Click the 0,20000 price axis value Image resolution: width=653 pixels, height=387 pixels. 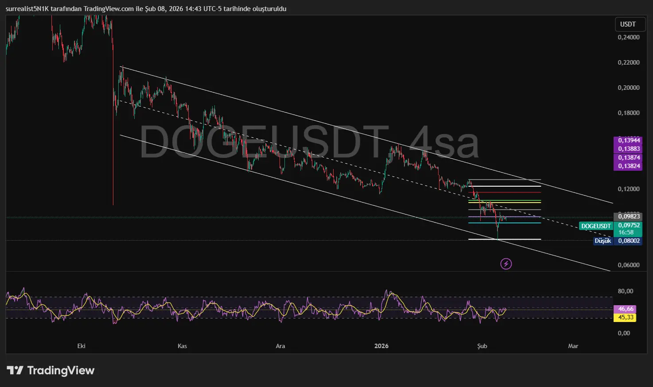(629, 88)
